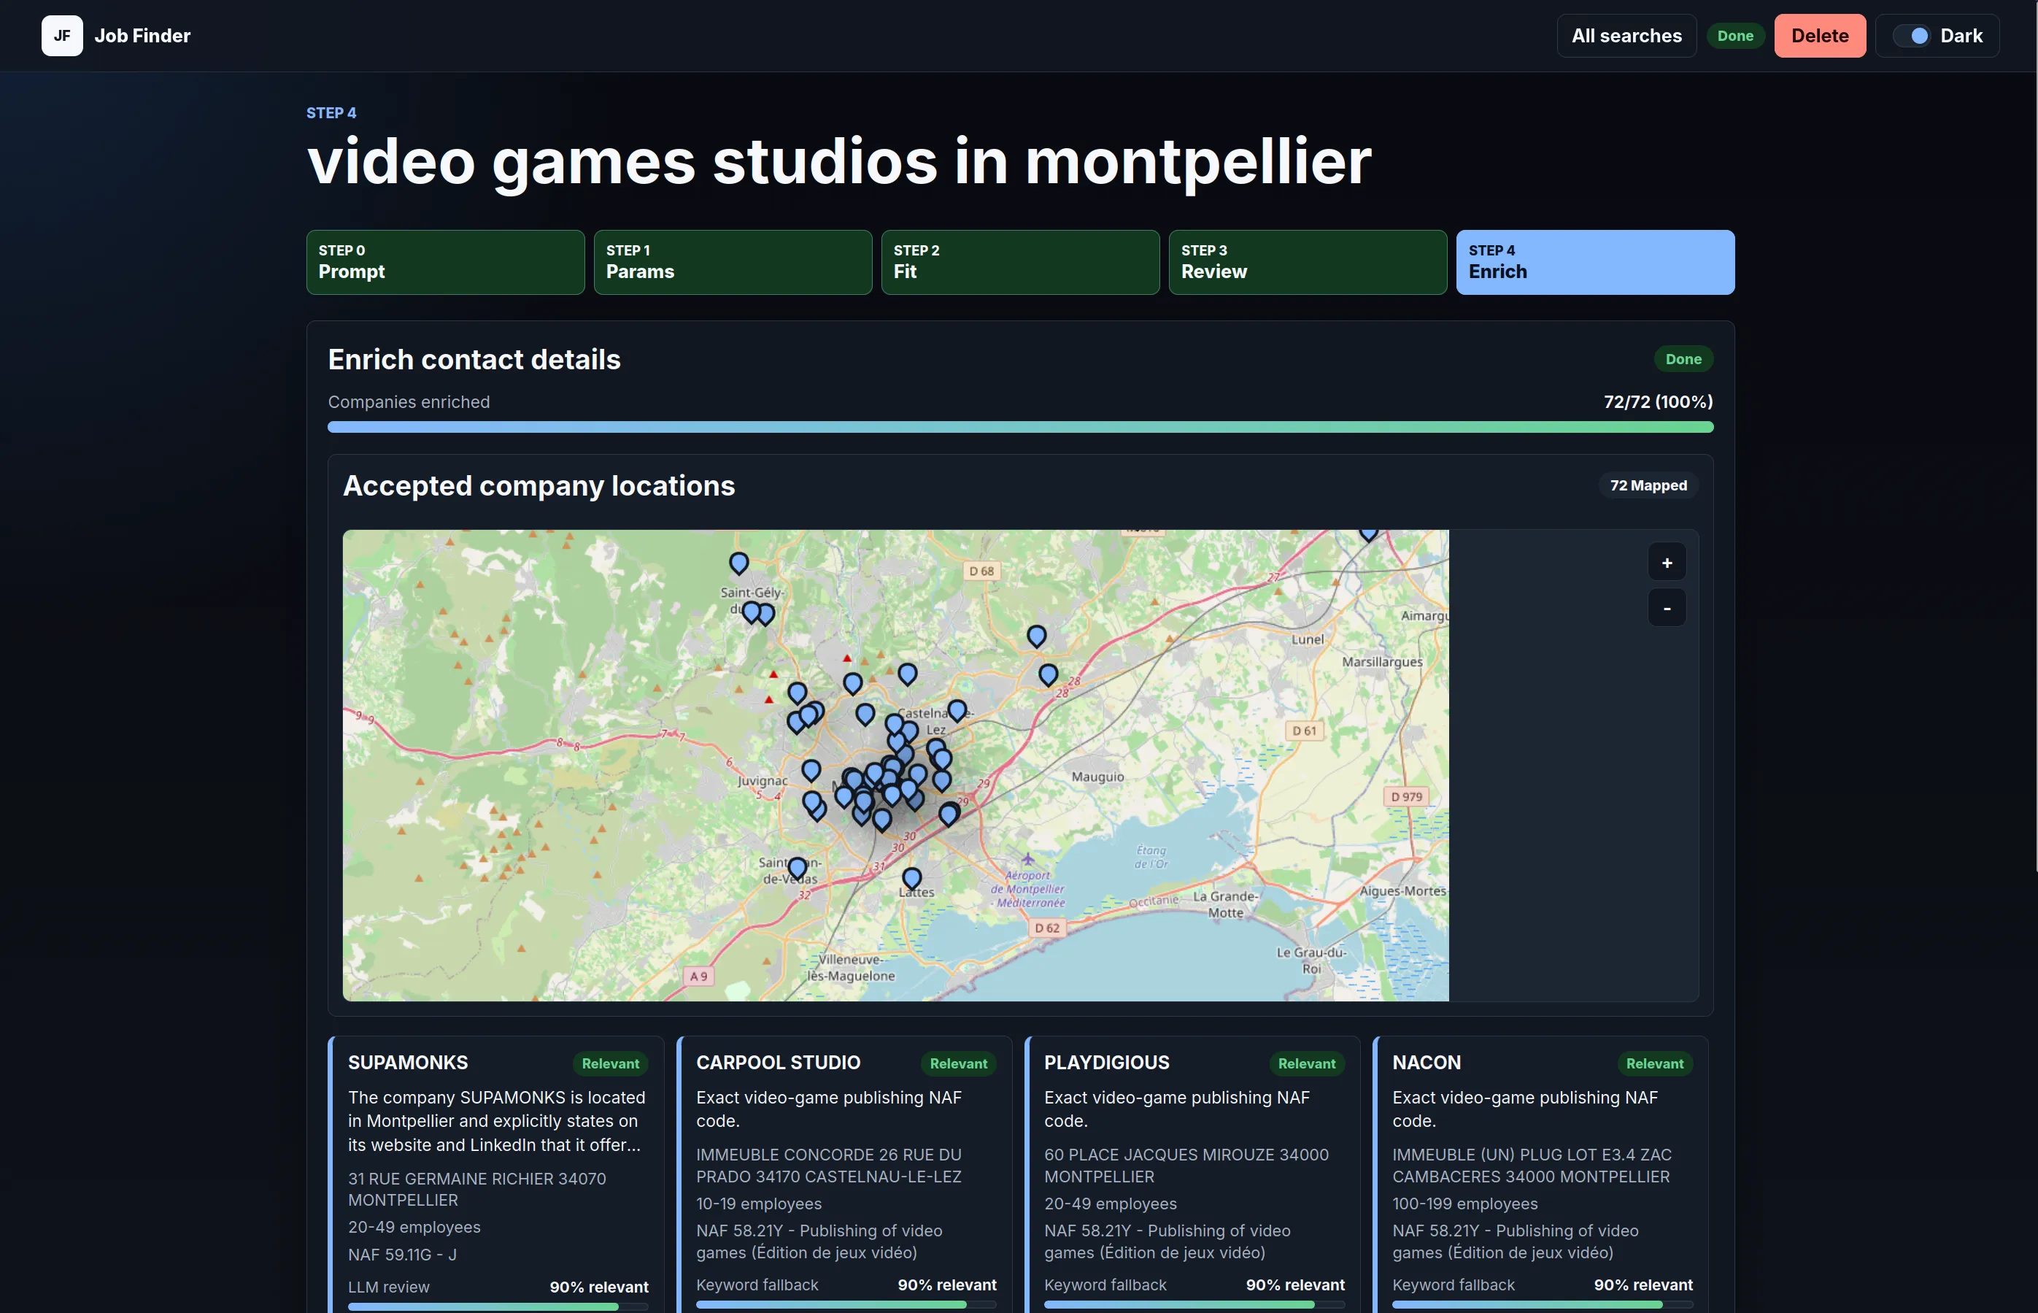Click SUPAMONKS relevance progress bar
The height and width of the screenshot is (1313, 2038).
coord(498,1306)
